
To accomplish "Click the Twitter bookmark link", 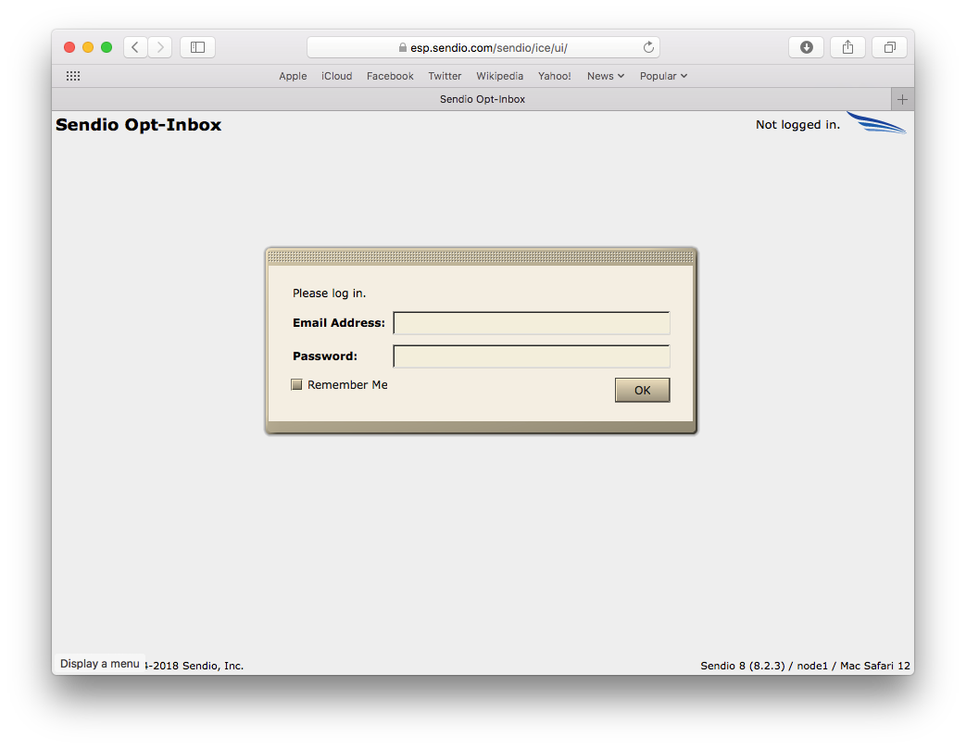I will [445, 75].
